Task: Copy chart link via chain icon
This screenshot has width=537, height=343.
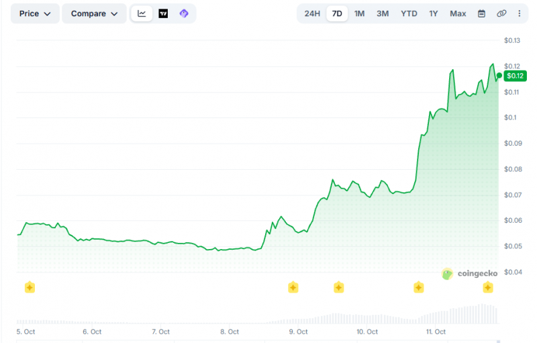Action: pos(501,13)
